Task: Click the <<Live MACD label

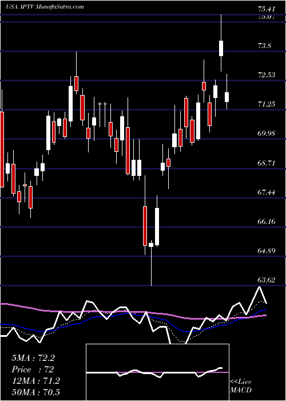Action: point(241,386)
